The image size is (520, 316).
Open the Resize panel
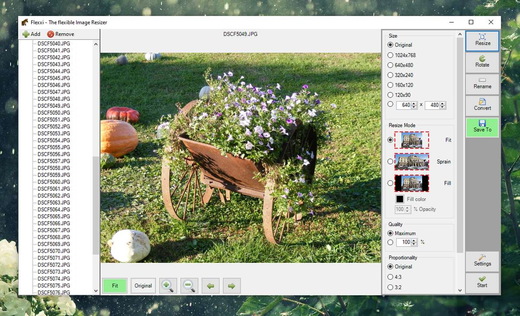coord(482,41)
